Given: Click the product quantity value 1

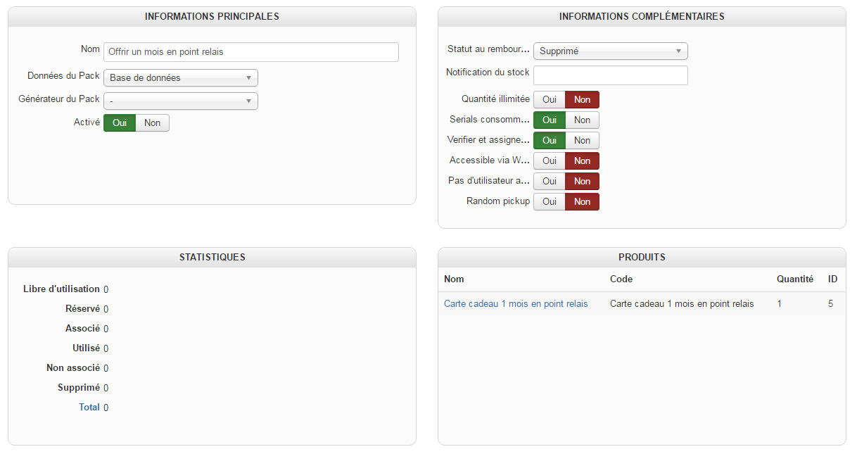Looking at the screenshot, I should pos(780,304).
